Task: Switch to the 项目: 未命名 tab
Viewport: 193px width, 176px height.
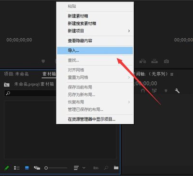Action: click(x=16, y=74)
